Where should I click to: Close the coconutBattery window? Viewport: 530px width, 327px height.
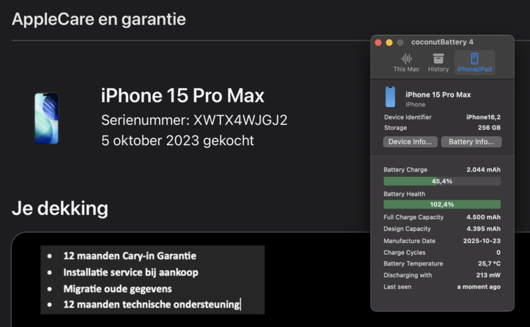(378, 42)
